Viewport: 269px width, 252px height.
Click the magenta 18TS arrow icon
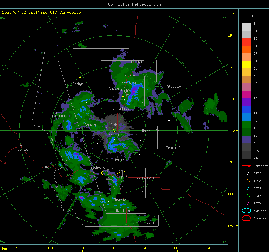coord(246,203)
